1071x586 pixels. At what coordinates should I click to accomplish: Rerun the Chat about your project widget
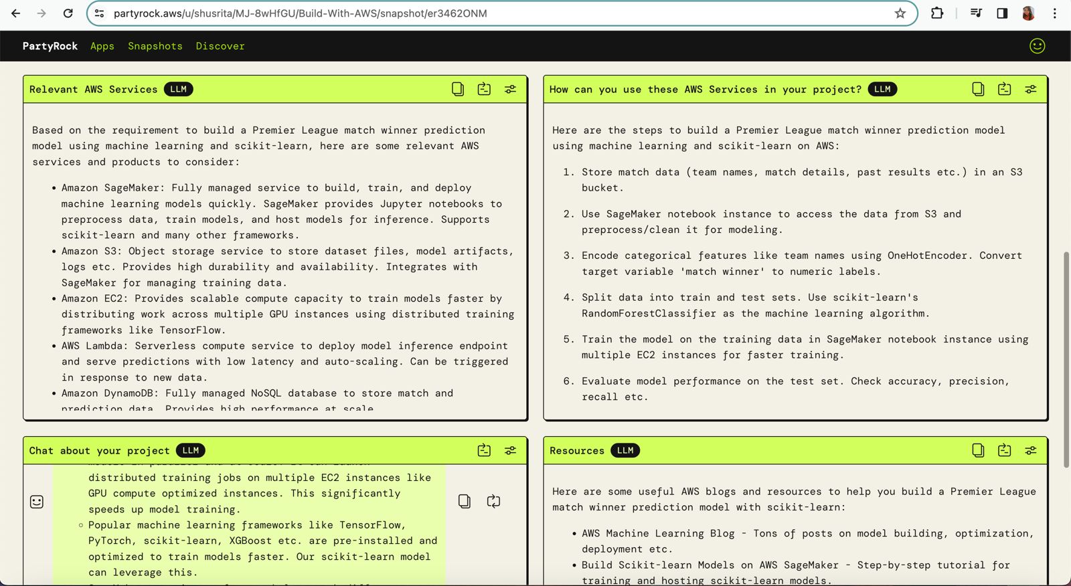(x=484, y=450)
